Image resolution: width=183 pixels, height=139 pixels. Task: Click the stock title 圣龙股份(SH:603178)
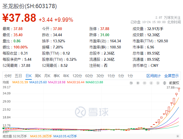[30, 6]
